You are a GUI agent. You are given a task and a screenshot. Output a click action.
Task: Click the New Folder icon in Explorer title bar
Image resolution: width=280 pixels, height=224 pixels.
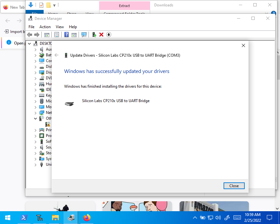pos(48,5)
